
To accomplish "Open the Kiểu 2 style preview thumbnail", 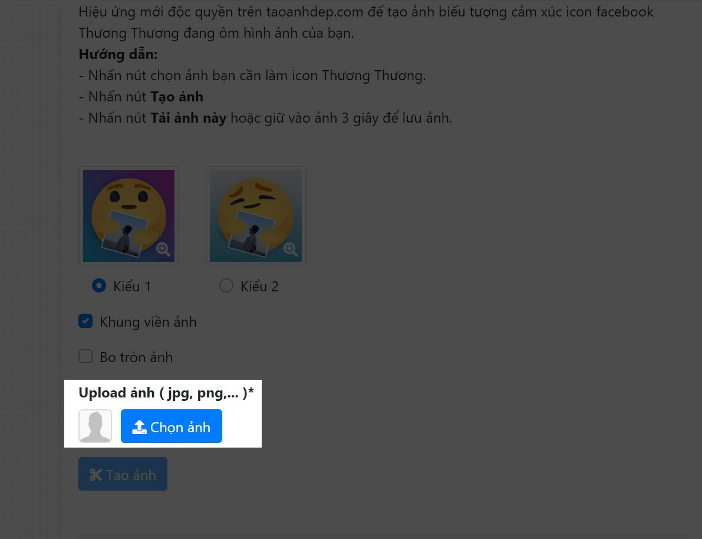I will (256, 215).
